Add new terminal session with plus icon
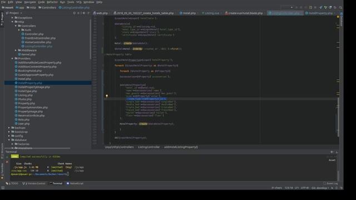 (7, 157)
